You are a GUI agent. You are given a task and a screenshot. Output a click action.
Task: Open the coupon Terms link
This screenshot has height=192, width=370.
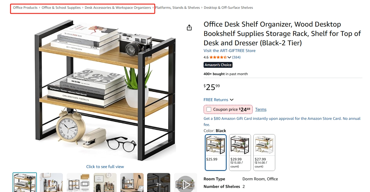coord(261,109)
